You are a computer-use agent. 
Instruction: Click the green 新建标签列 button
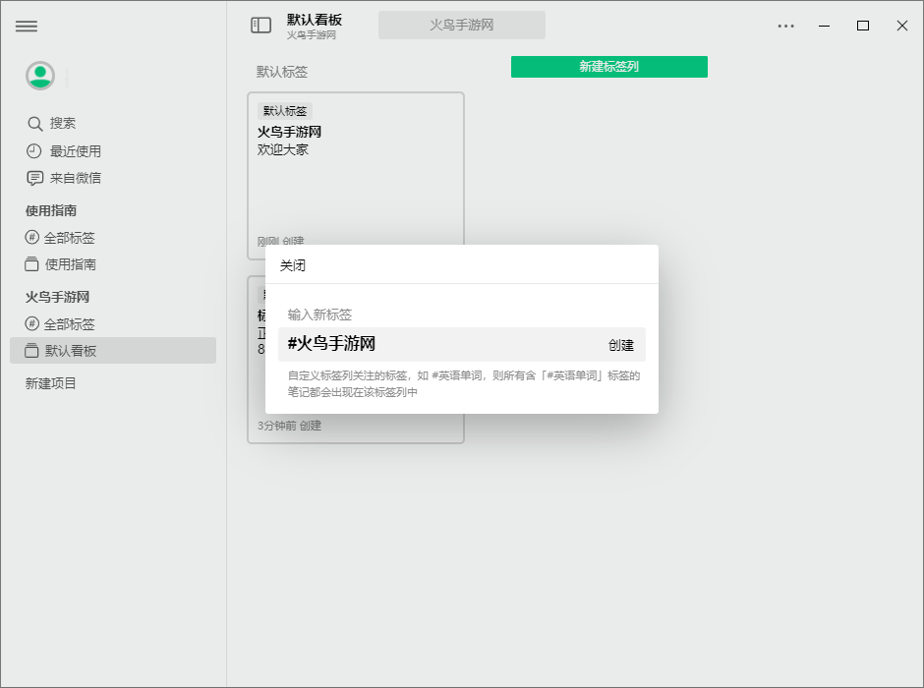pyautogui.click(x=609, y=67)
